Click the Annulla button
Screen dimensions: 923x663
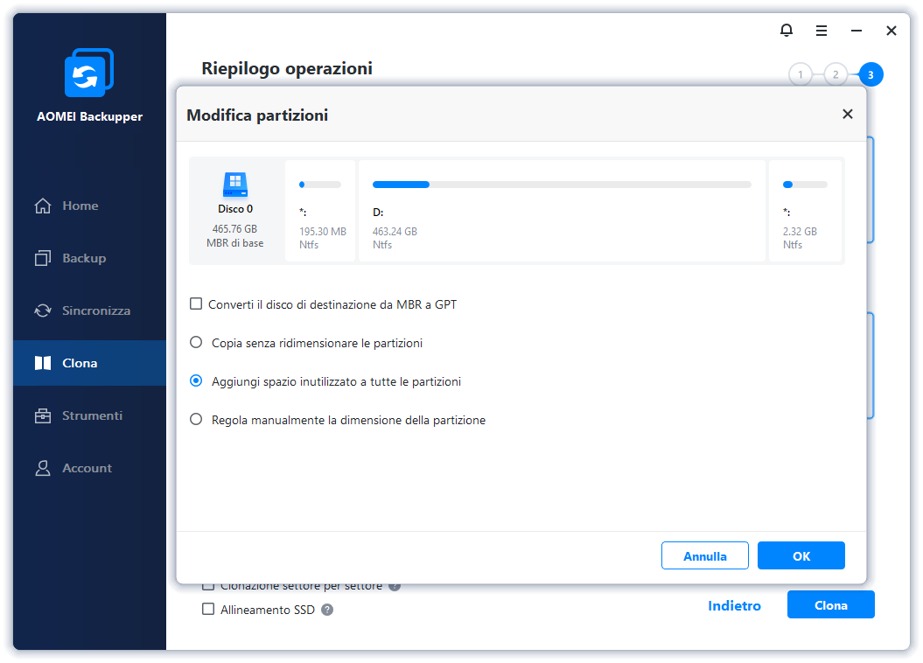tap(704, 555)
